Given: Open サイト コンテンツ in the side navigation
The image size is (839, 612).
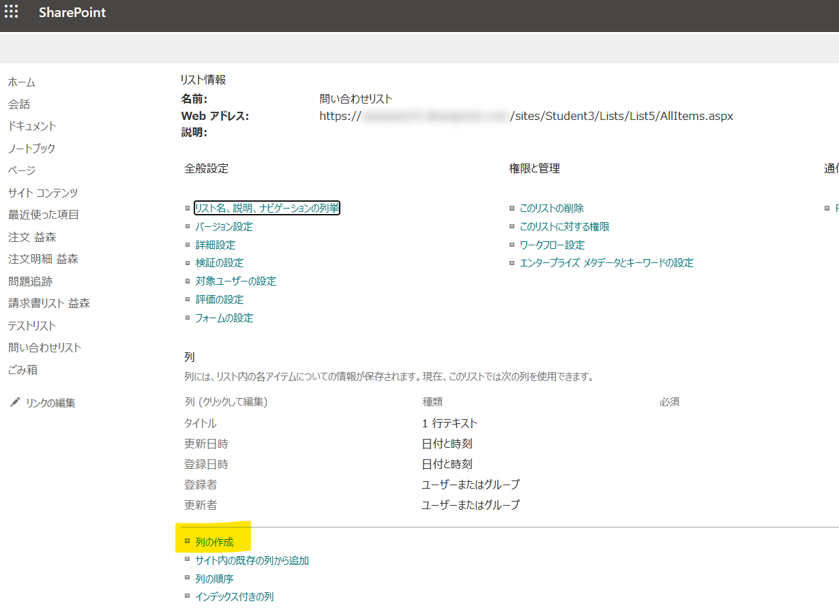Looking at the screenshot, I should coord(43,193).
